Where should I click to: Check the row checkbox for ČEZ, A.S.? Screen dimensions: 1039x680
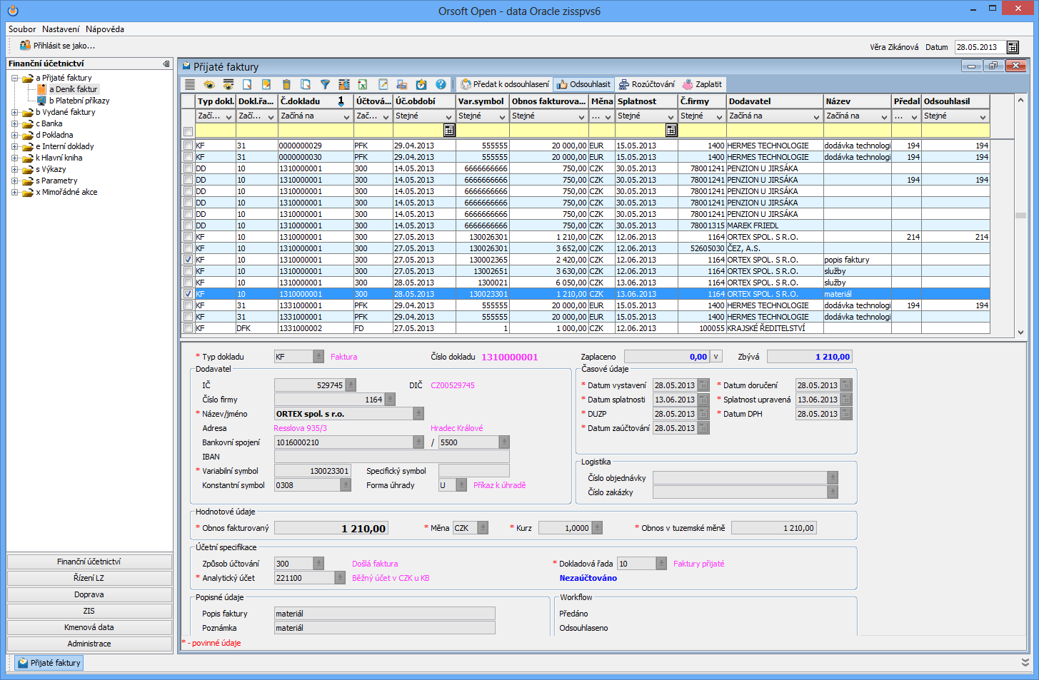[x=188, y=248]
